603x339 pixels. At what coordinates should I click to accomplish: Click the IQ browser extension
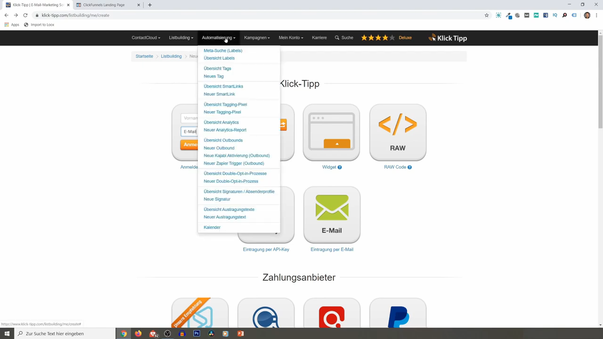(x=555, y=15)
